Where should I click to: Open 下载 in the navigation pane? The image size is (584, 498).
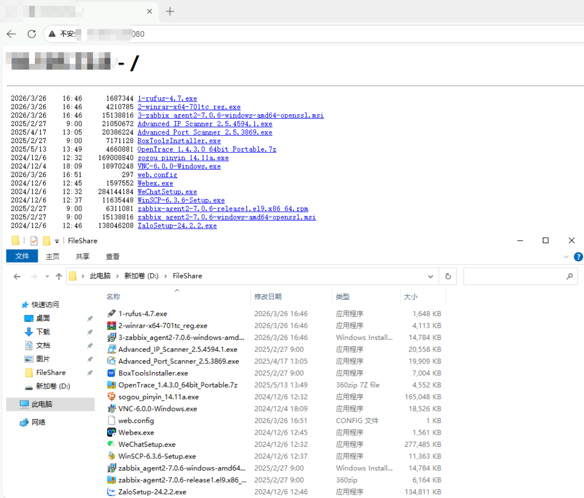tap(43, 332)
